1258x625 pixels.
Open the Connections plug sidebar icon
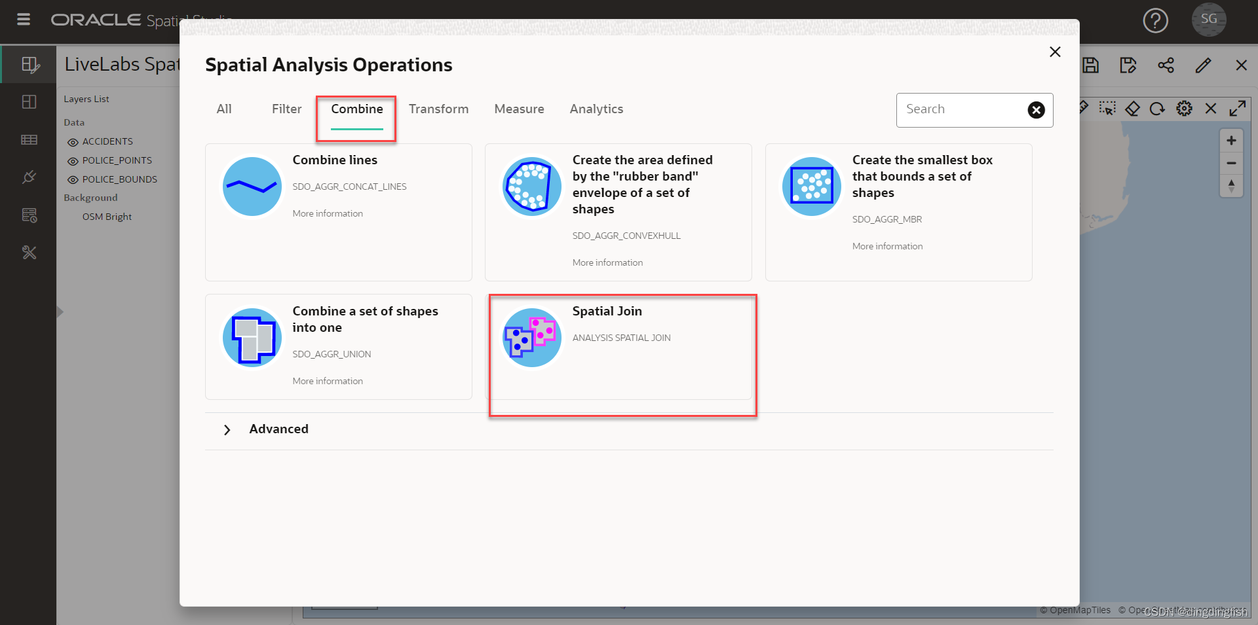(x=29, y=177)
